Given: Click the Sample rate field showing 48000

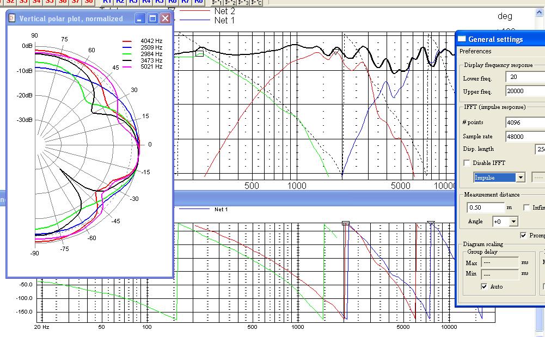Looking at the screenshot, I should click(x=525, y=137).
